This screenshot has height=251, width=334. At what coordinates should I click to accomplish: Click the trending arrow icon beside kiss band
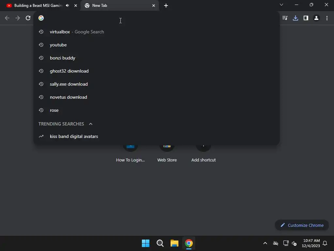click(x=41, y=136)
